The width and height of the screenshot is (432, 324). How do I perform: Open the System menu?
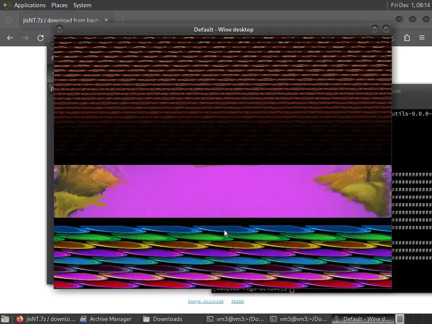(82, 5)
